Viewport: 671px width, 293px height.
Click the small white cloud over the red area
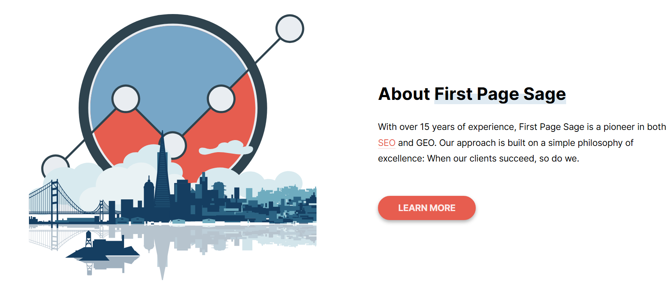click(x=226, y=148)
